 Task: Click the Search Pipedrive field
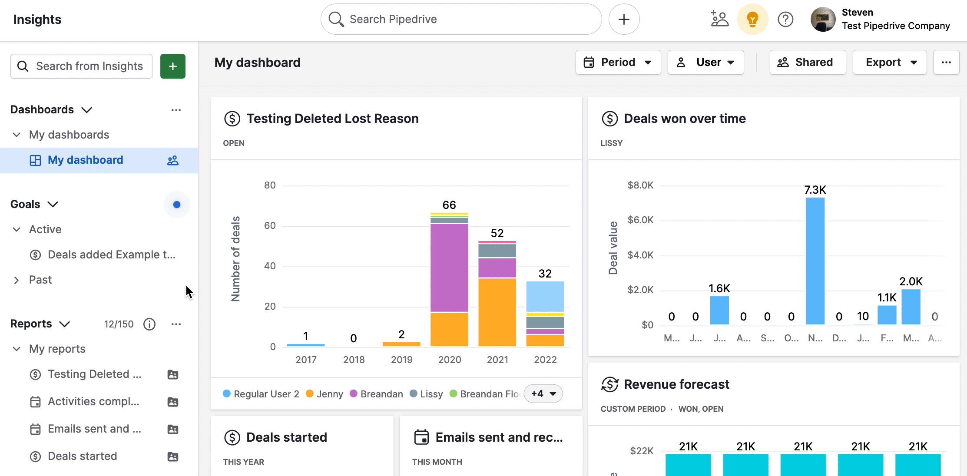pyautogui.click(x=460, y=19)
